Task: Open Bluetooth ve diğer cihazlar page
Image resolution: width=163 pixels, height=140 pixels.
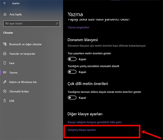Action: 25,44
